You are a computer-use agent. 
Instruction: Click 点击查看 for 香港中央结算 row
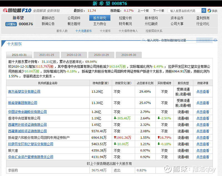[203, 118]
